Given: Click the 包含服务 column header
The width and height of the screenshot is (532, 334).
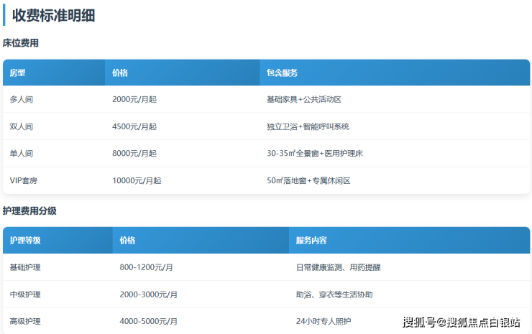Looking at the screenshot, I should pyautogui.click(x=282, y=73).
